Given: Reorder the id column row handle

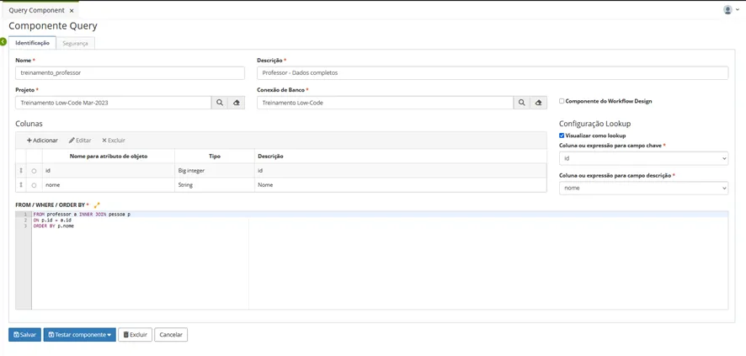Looking at the screenshot, I should [21, 170].
